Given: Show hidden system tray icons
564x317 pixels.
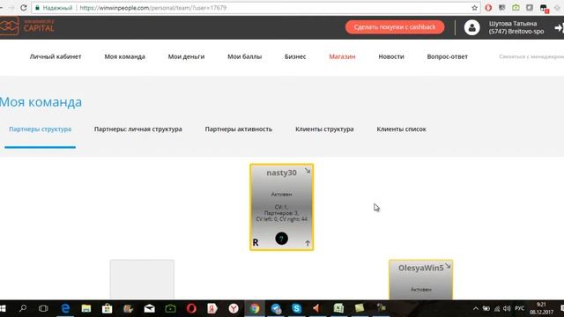Looking at the screenshot, I should click(476, 309).
